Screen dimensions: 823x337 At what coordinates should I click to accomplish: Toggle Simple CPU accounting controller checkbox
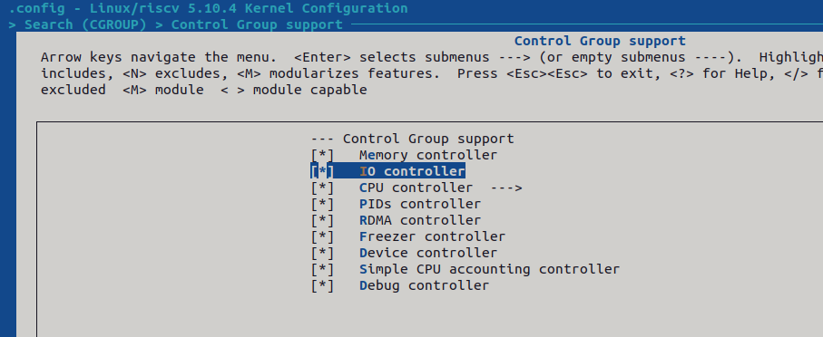point(322,269)
